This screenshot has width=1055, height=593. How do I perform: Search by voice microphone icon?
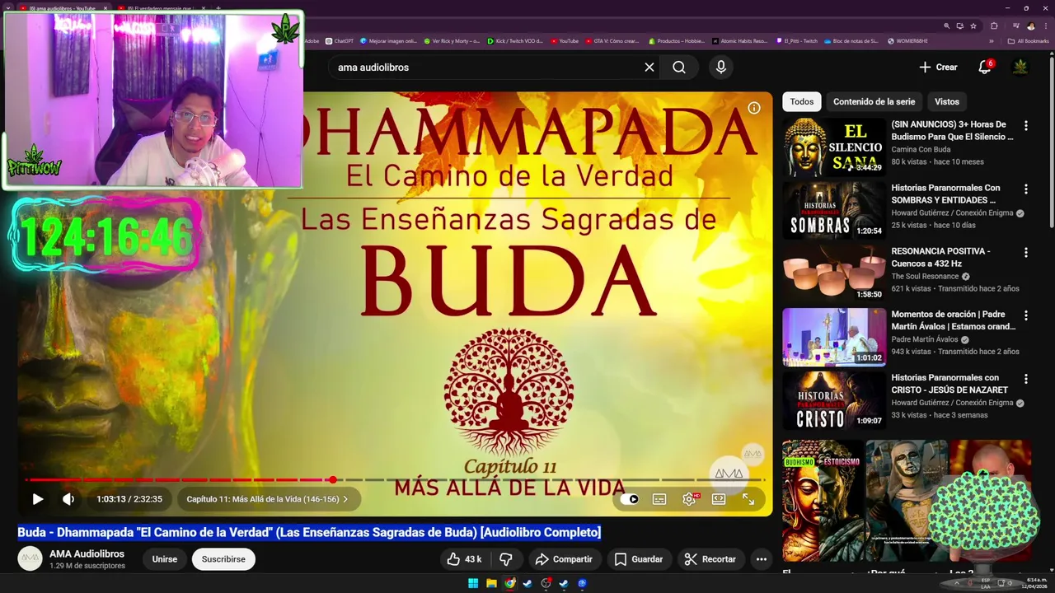tap(721, 68)
